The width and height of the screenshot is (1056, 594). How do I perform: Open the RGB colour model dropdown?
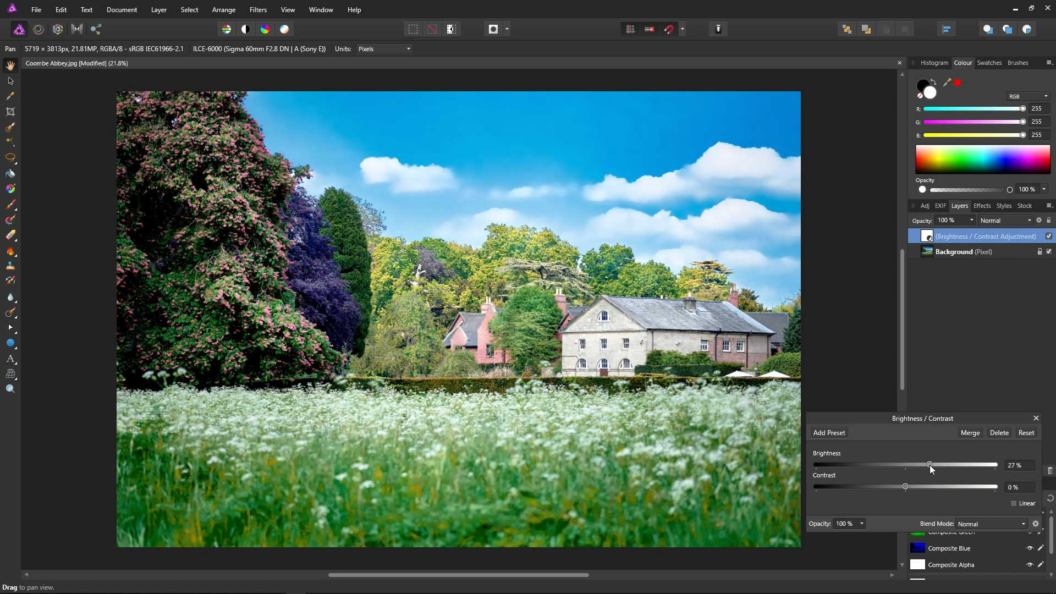point(1027,96)
